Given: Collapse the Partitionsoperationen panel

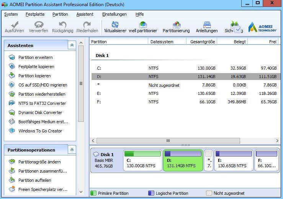Looking at the screenshot, I should (72, 150).
